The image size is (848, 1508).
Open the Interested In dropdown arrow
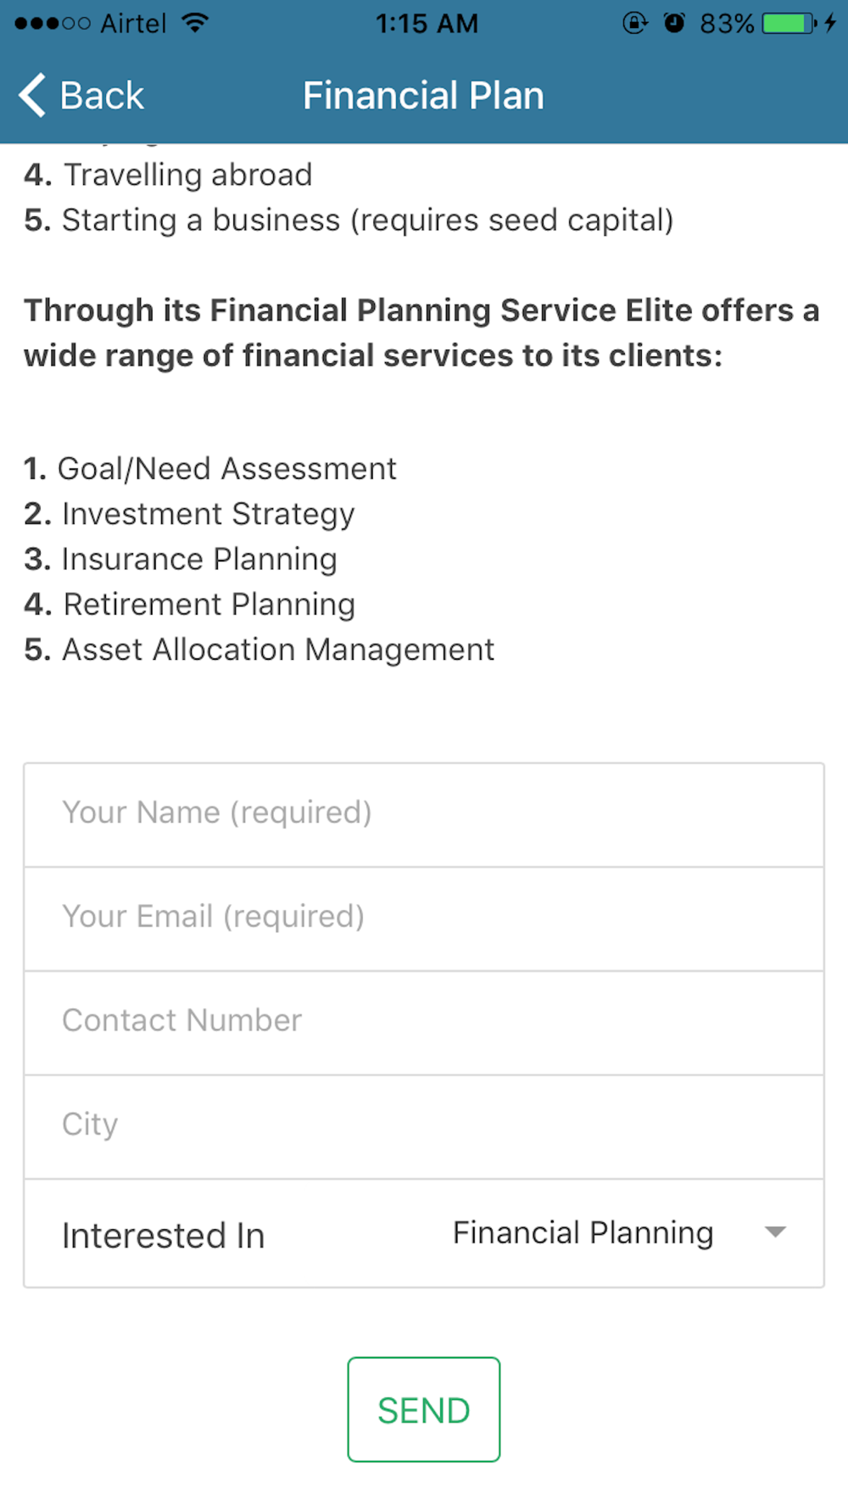(x=775, y=1232)
